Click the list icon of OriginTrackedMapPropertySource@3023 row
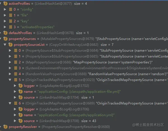The width and height of the screenshot is (168, 131). tap(16, 80)
